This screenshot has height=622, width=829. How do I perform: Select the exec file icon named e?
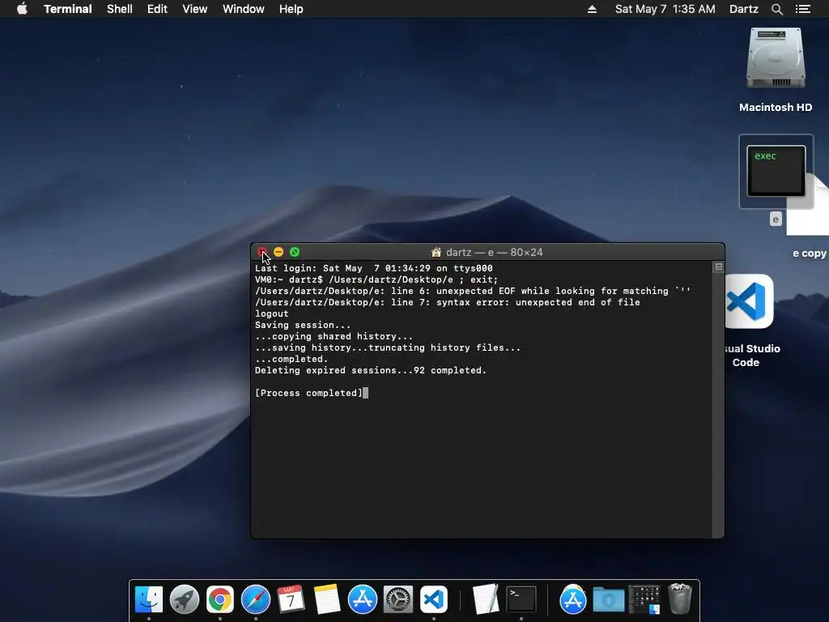(x=776, y=172)
